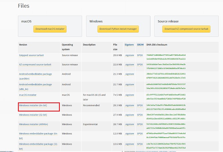
Task: Open SPDX for Windows embeddable 32-bit package
Action: (x=140, y=144)
